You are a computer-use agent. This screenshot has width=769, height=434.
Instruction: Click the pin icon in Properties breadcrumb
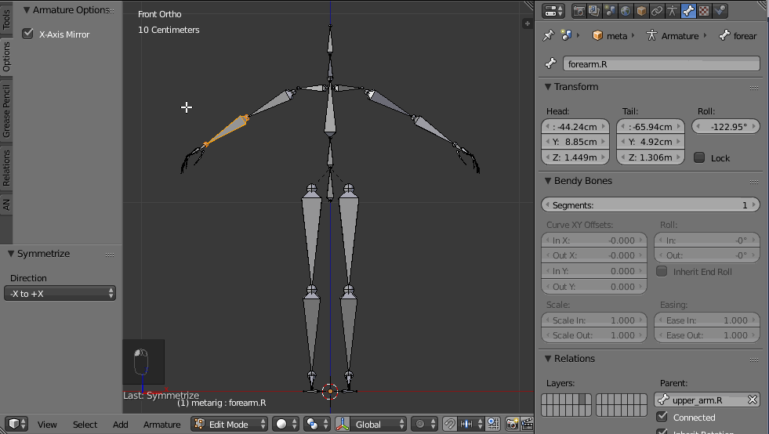click(548, 35)
